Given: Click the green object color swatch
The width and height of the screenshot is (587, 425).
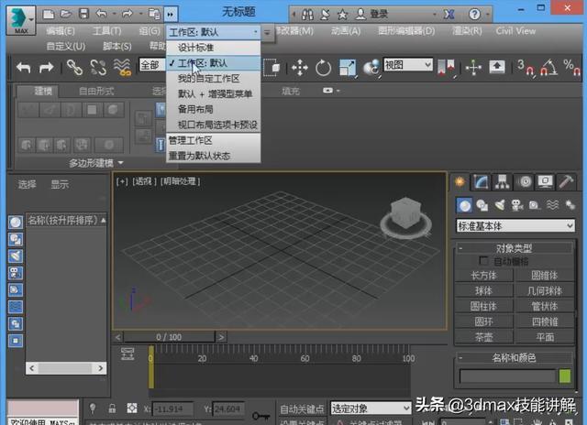Looking at the screenshot, I should 565,376.
